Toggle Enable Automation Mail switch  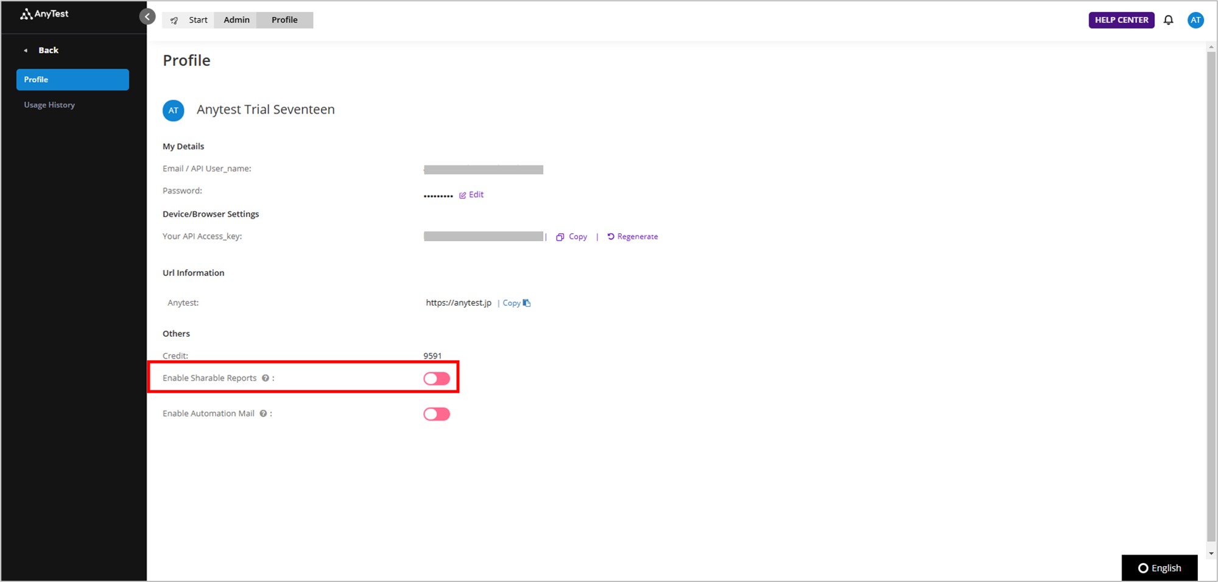[437, 415]
